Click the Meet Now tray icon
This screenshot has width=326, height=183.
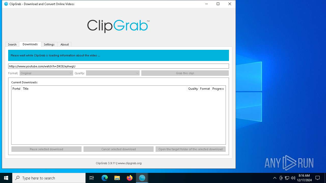(281, 178)
